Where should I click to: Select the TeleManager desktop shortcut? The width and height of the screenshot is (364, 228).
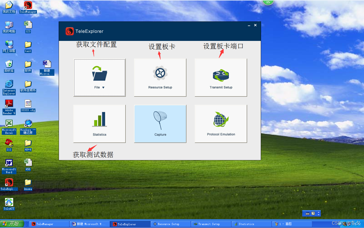click(28, 7)
